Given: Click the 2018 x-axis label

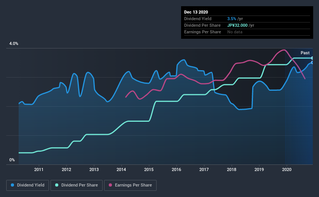Looking at the screenshot, I should tap(232, 169).
